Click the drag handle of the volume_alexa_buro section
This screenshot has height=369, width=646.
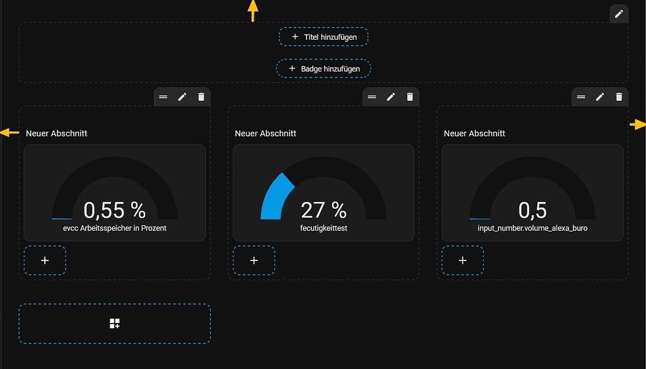[581, 97]
